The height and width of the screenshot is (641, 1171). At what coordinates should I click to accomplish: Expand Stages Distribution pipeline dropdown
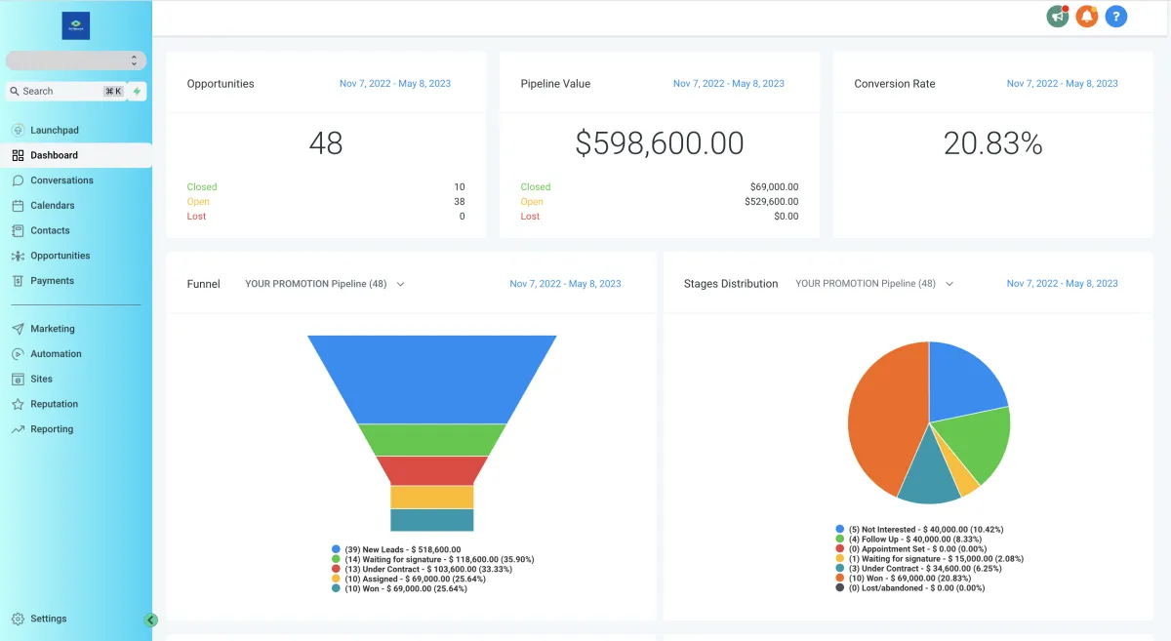coord(874,284)
